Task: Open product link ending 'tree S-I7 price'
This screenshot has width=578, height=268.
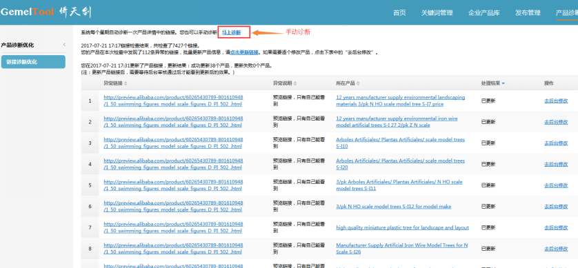Action: [401, 101]
